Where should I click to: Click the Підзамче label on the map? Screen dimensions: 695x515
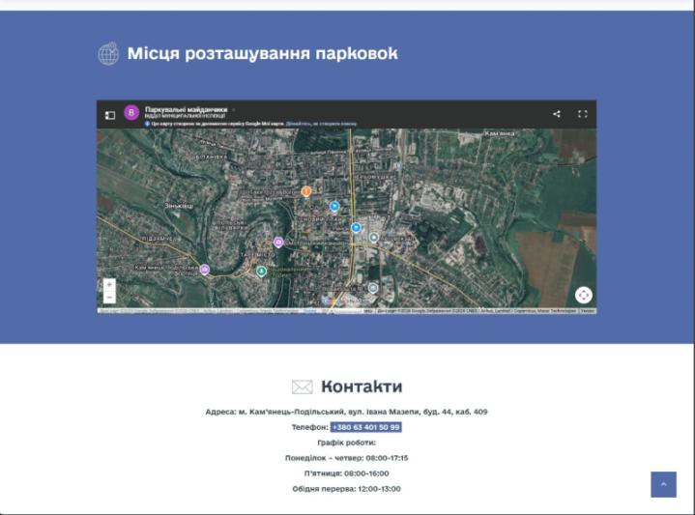pos(158,239)
